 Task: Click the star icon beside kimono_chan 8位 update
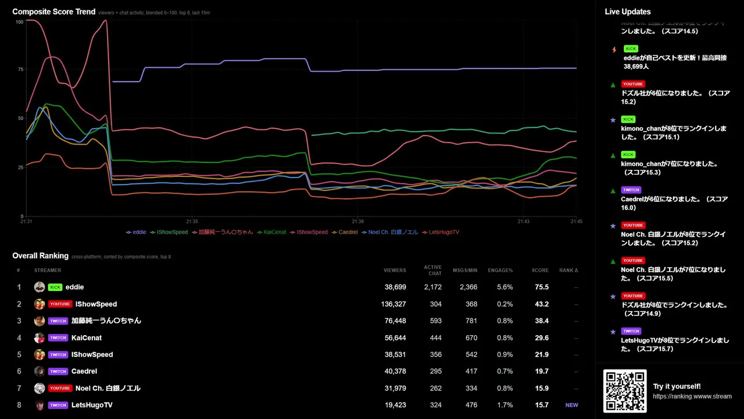tap(613, 120)
